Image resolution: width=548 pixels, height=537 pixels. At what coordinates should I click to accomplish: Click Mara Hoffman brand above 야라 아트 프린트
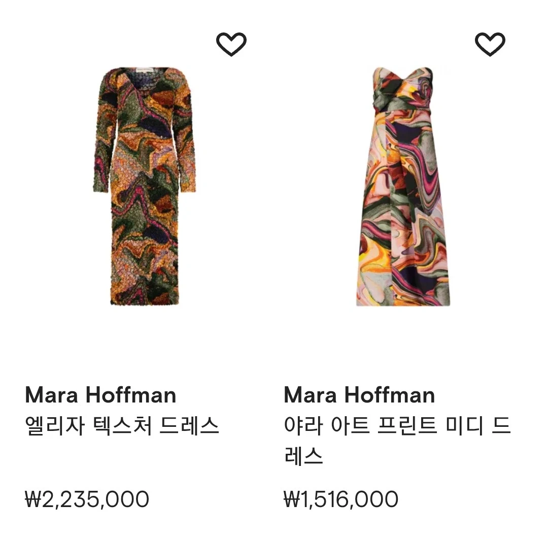tap(359, 395)
